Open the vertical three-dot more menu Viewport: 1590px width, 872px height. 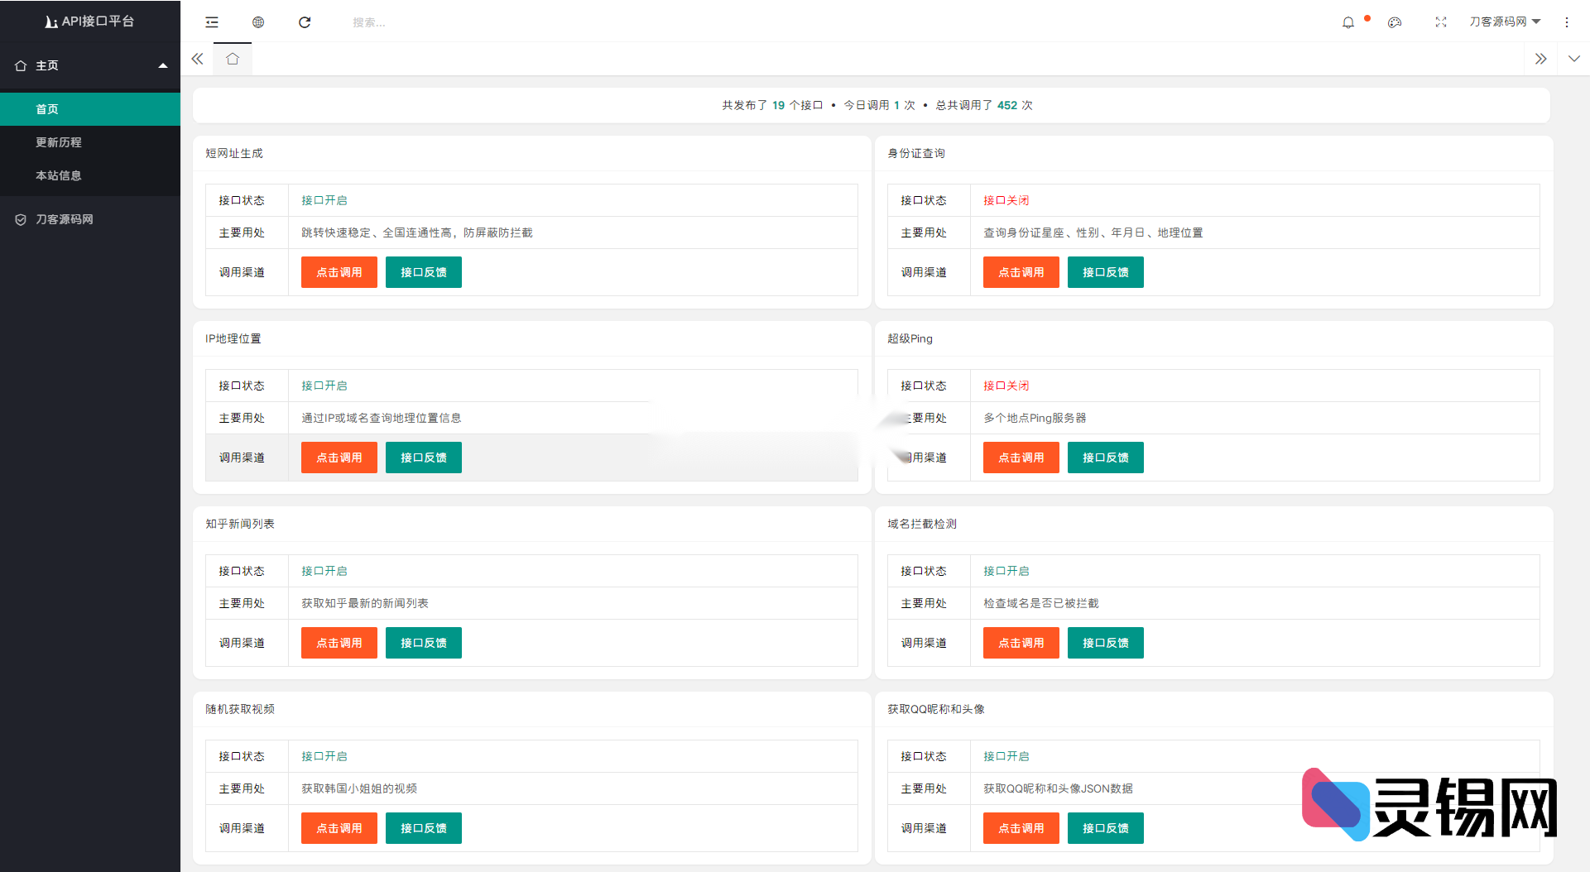click(x=1567, y=22)
